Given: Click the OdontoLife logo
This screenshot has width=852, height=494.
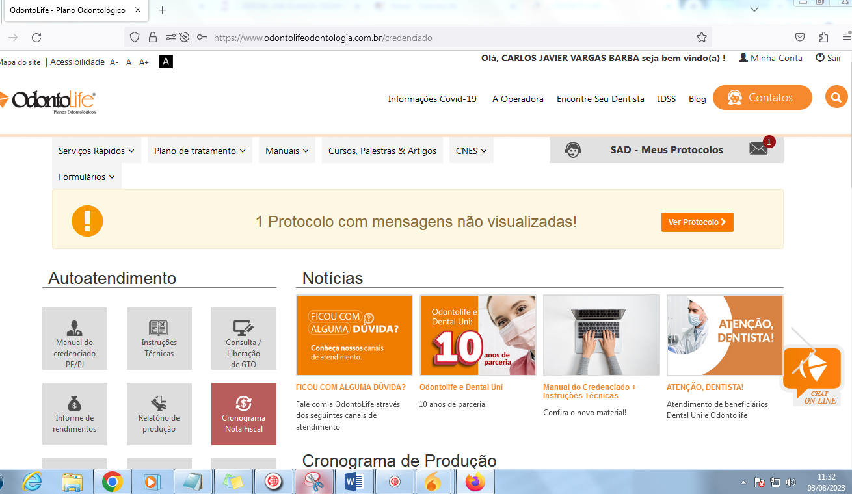Looking at the screenshot, I should coord(48,101).
